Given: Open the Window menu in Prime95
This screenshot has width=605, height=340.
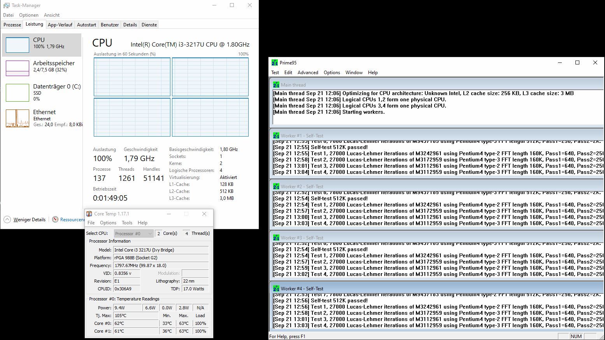Looking at the screenshot, I should coord(354,73).
